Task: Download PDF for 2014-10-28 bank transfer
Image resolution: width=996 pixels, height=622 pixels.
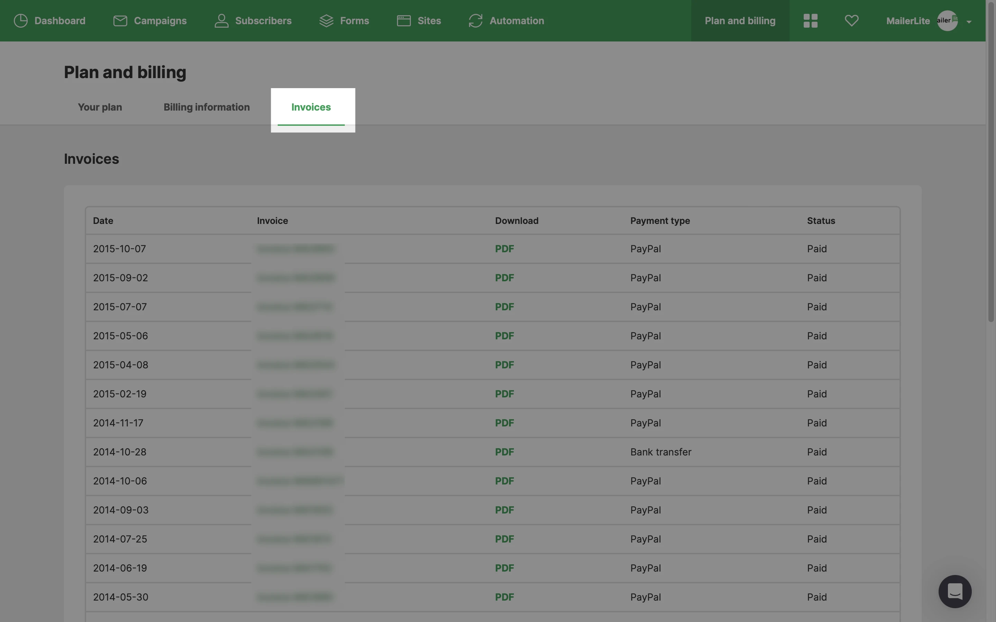Action: [504, 452]
